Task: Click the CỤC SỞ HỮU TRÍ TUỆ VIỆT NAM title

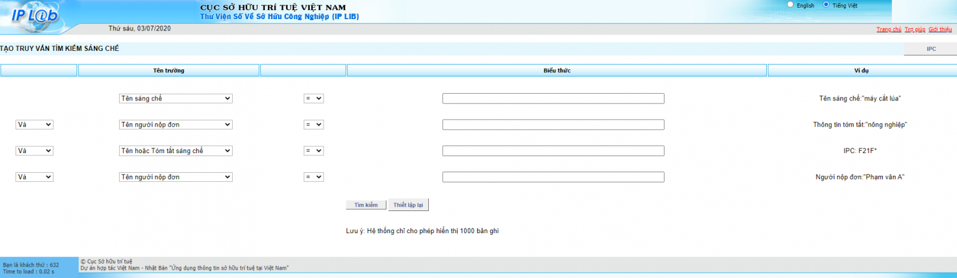Action: (x=273, y=7)
